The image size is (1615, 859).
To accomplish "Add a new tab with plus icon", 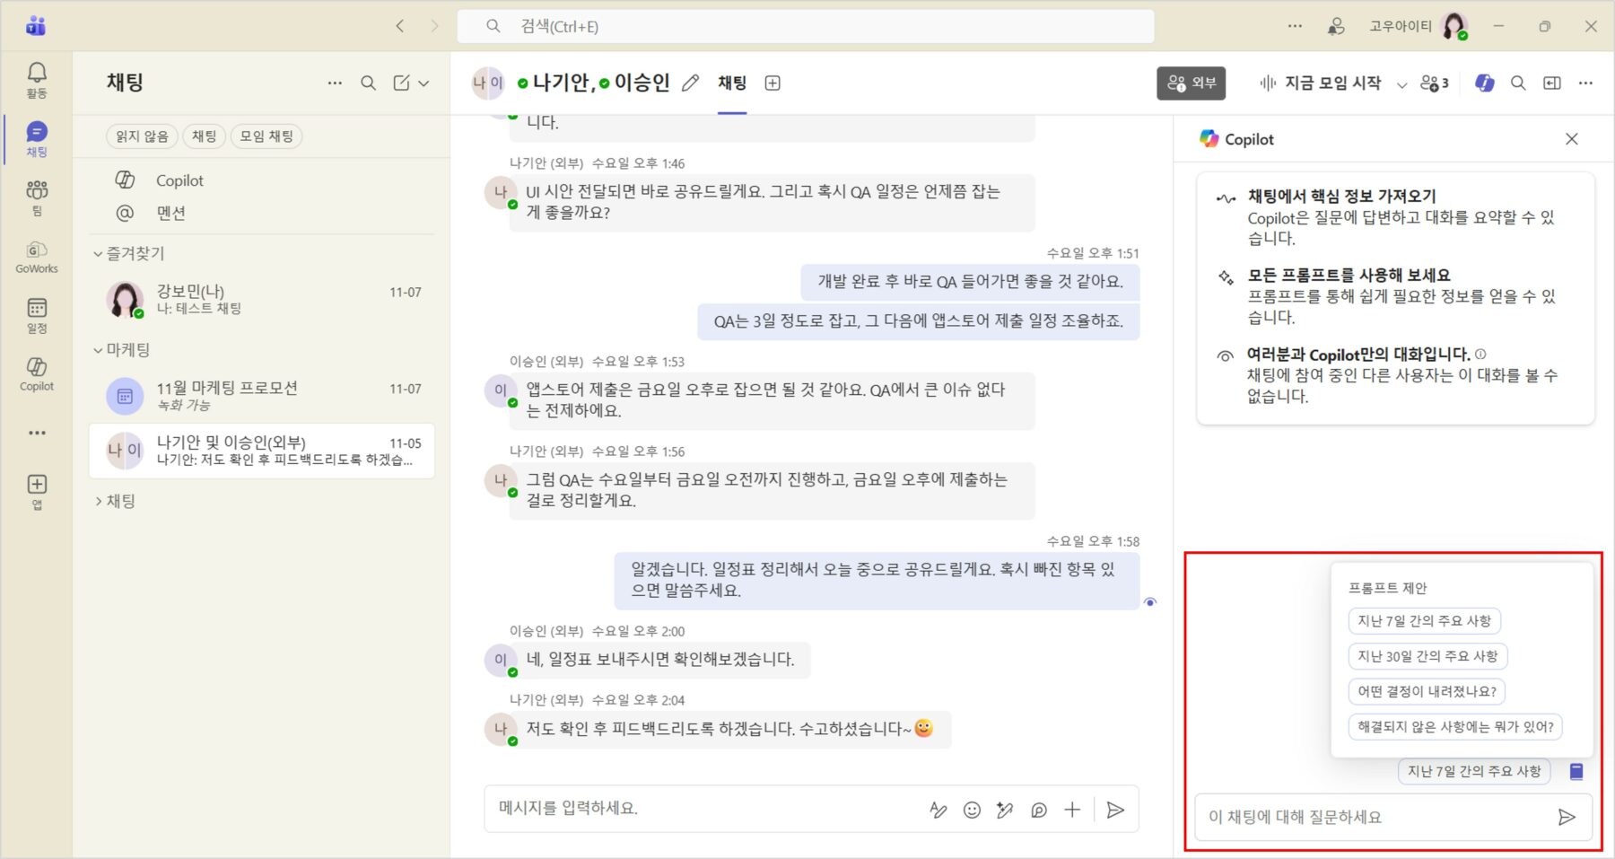I will 772,83.
